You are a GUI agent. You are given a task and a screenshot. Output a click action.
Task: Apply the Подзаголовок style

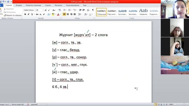(154, 12)
